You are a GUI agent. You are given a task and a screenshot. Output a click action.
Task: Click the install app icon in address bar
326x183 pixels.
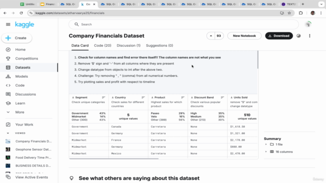point(282,13)
